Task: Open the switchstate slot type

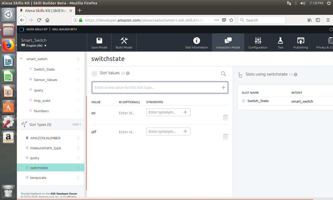Action: click(50, 168)
